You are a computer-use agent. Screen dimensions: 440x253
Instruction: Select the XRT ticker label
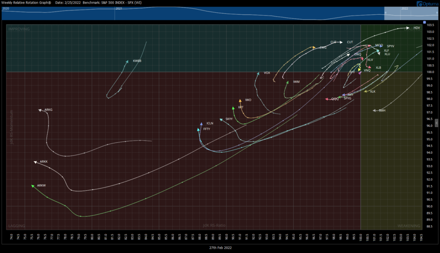(x=241, y=107)
